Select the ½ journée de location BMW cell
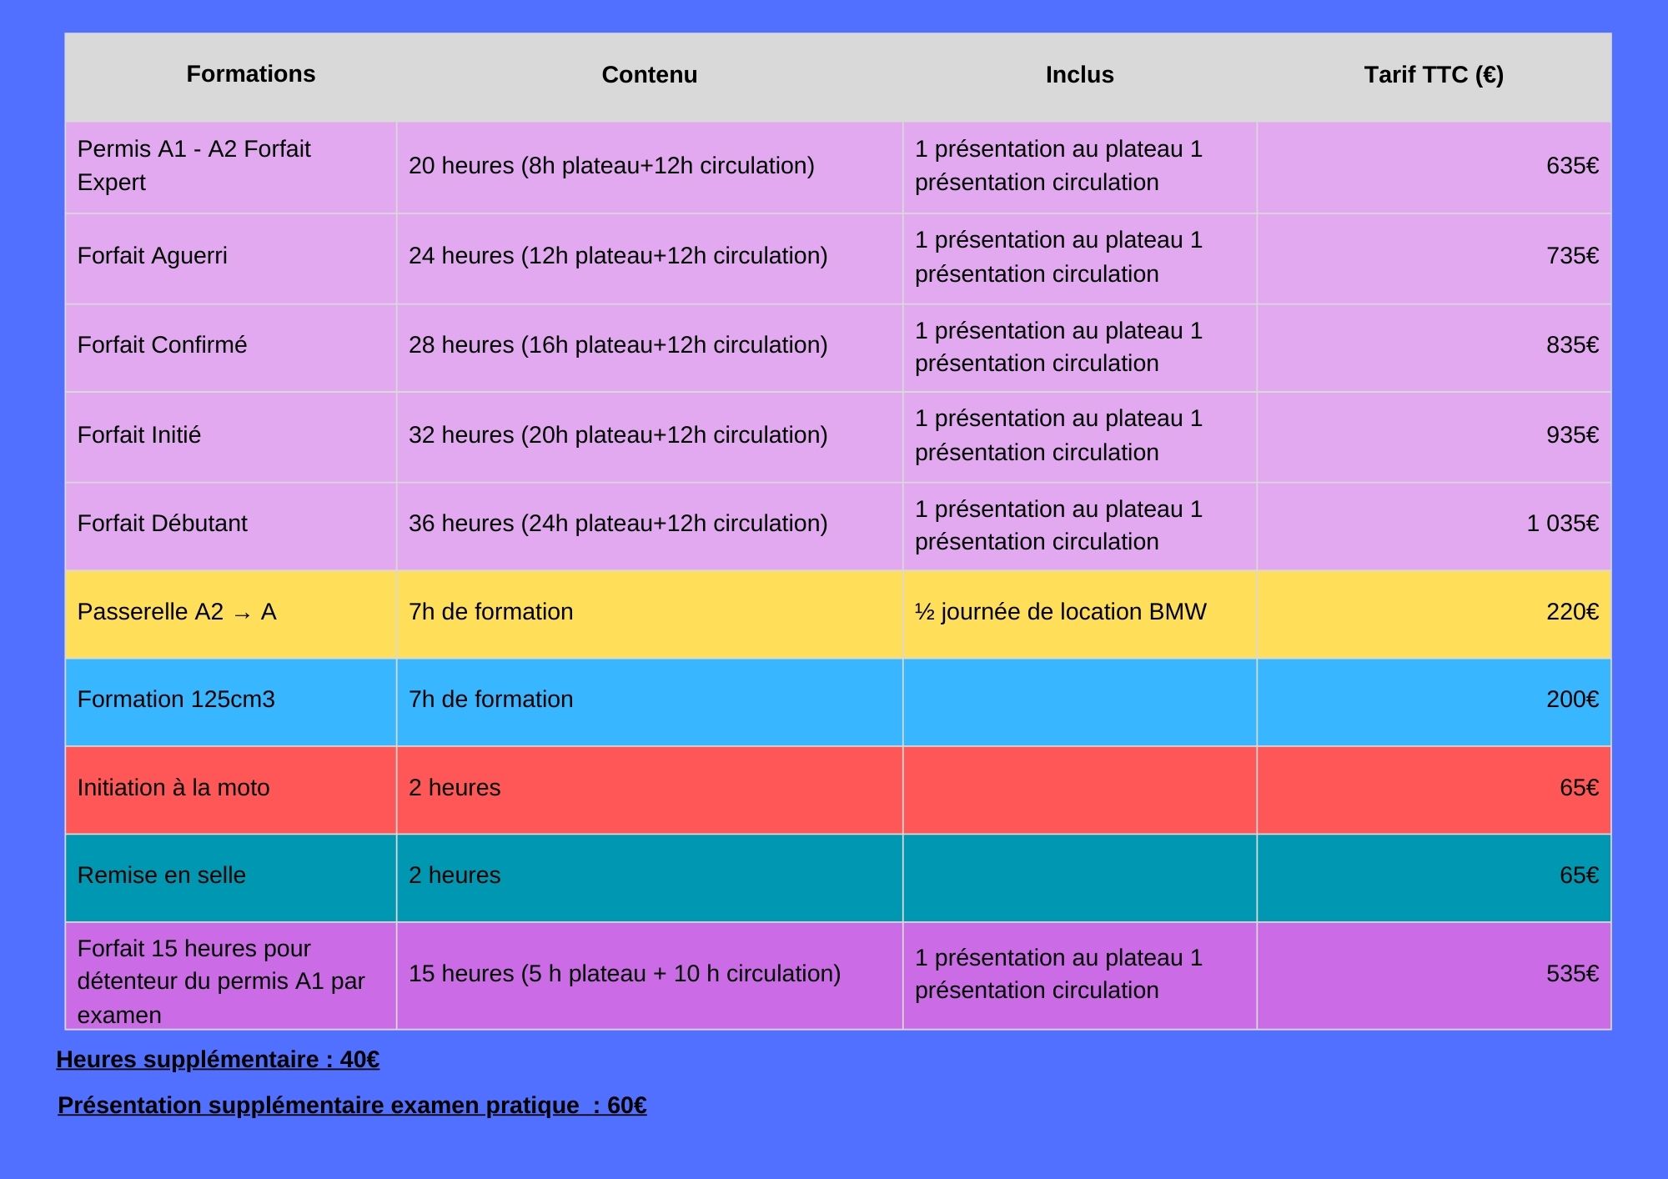 point(1060,612)
